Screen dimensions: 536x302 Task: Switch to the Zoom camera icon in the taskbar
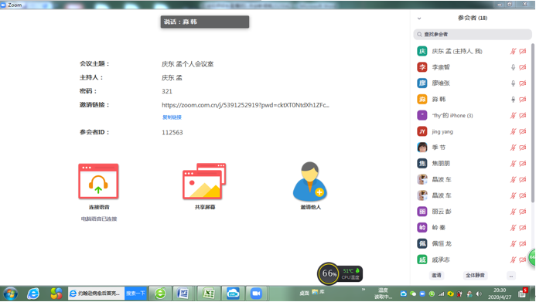tap(256, 294)
